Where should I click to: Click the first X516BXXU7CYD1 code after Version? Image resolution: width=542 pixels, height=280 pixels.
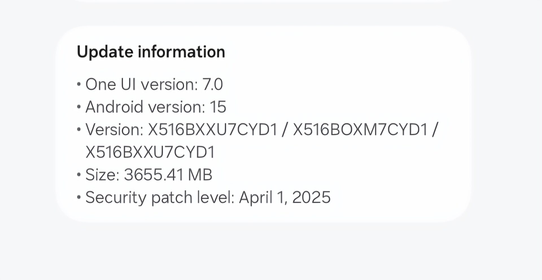point(213,130)
